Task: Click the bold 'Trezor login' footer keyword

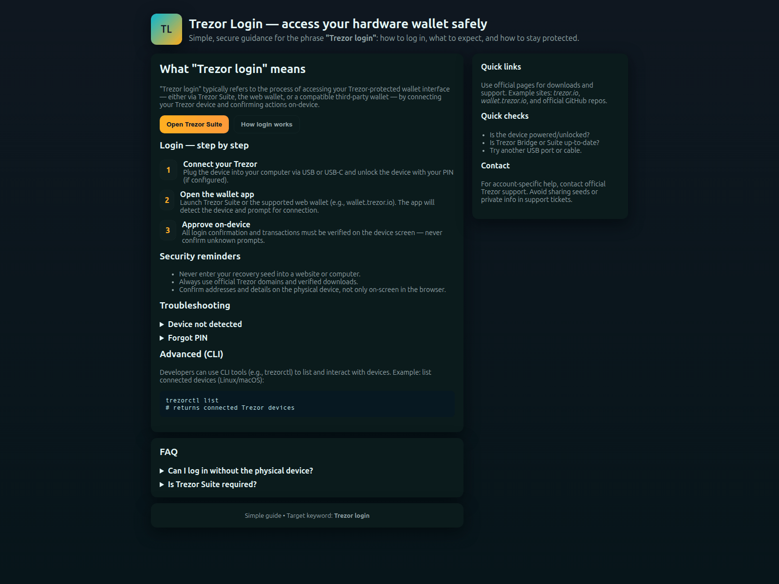Action: (352, 516)
